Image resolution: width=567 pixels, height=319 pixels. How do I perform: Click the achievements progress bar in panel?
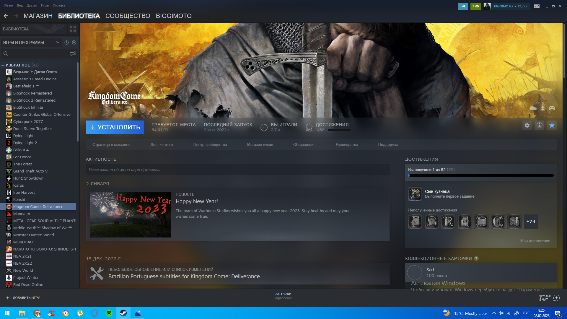481,175
